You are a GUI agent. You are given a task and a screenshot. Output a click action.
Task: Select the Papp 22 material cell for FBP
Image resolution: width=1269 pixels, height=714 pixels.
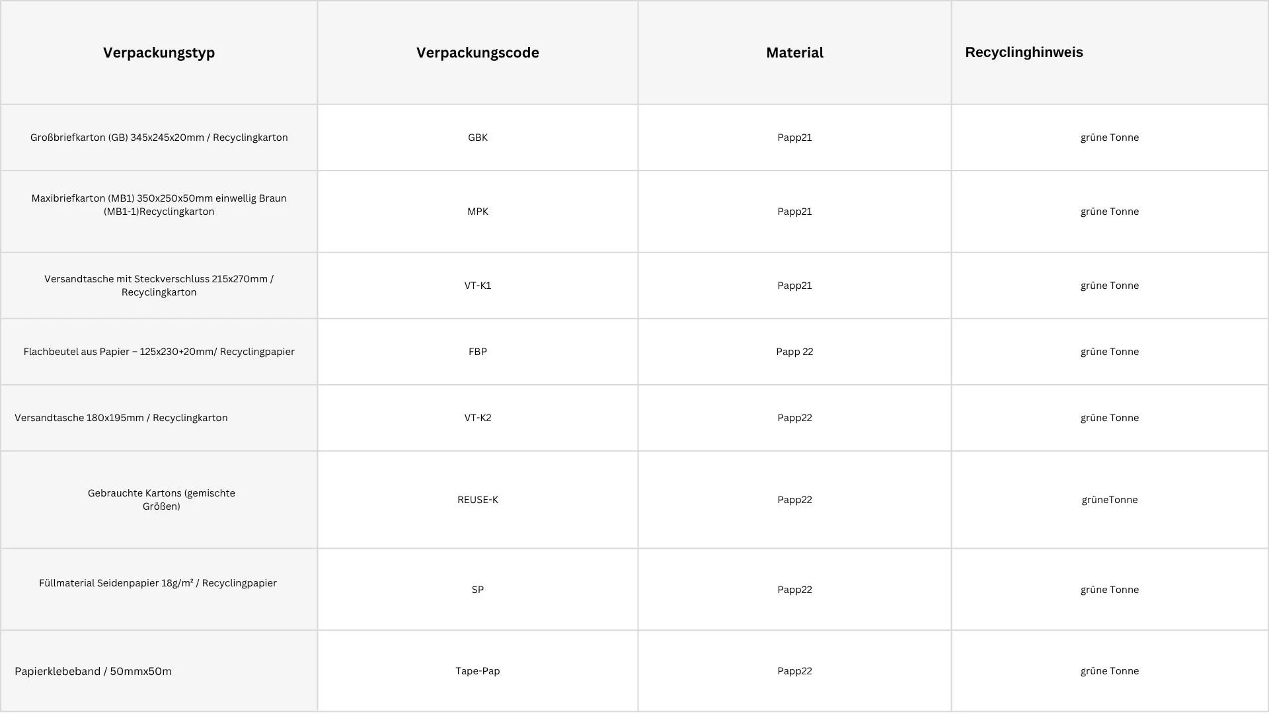click(794, 352)
